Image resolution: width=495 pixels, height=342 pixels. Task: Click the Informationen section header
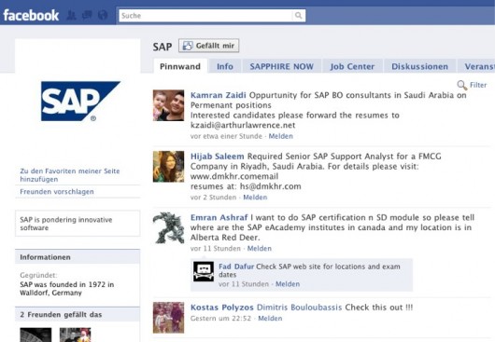coord(78,257)
